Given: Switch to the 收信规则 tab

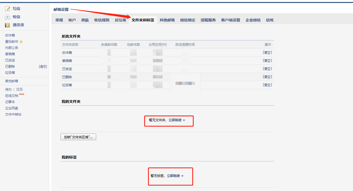Looking at the screenshot, I should pos(102,20).
